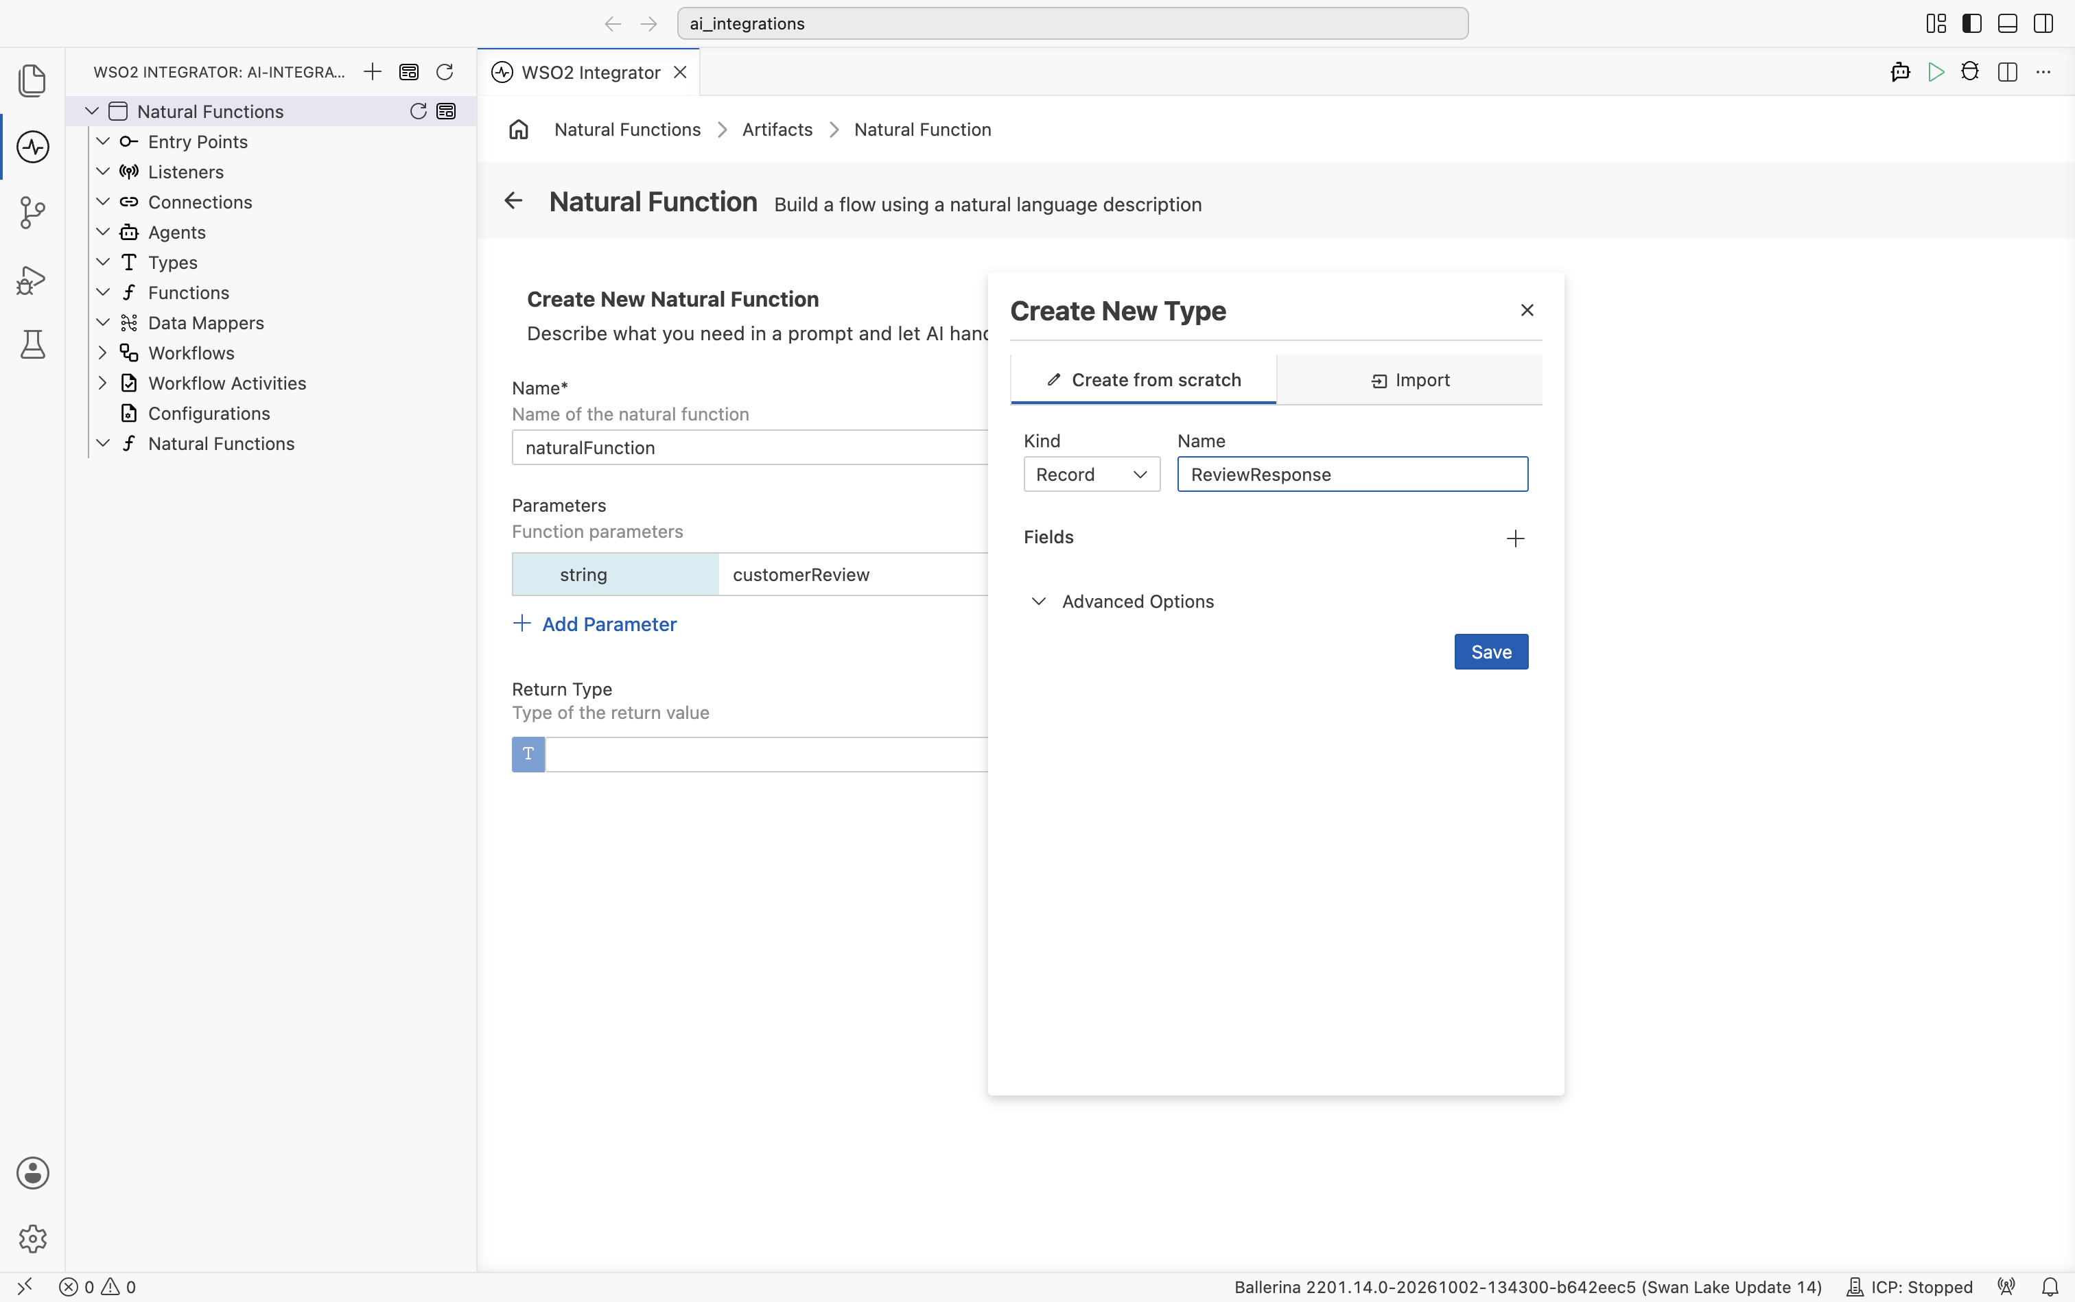Click Ballerina version in status bar
The image size is (2075, 1302).
pos(1527,1286)
